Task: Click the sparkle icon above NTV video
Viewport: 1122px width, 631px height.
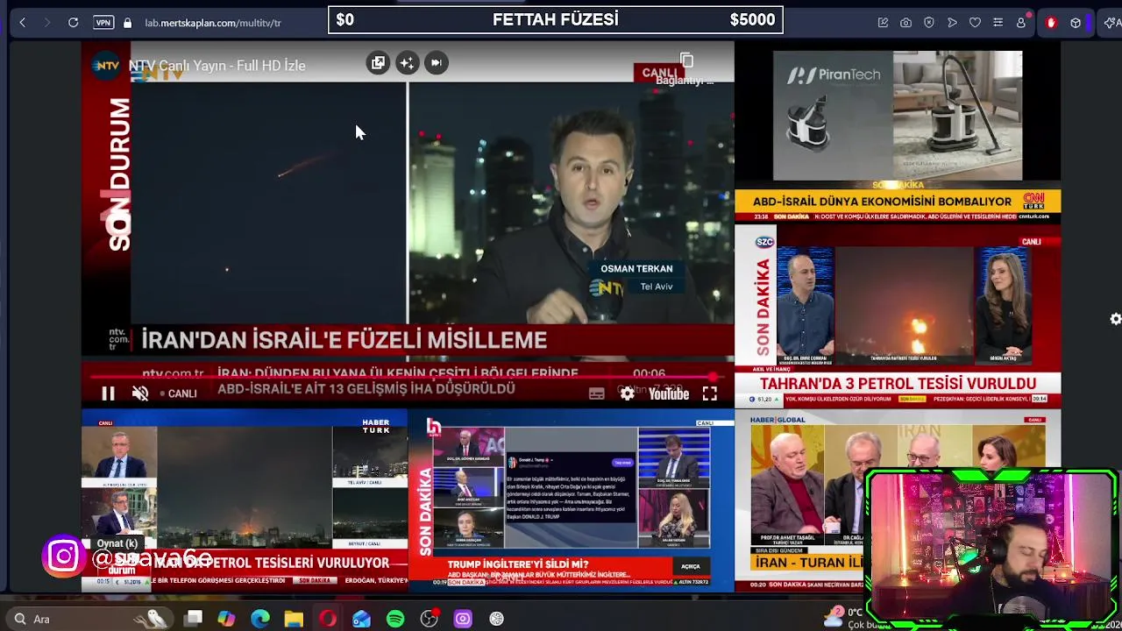Action: point(407,63)
